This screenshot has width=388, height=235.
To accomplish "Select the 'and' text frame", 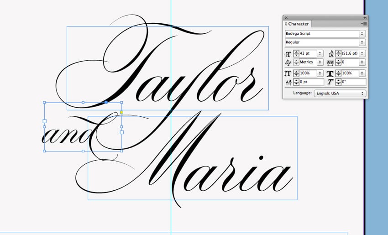I will [83, 127].
